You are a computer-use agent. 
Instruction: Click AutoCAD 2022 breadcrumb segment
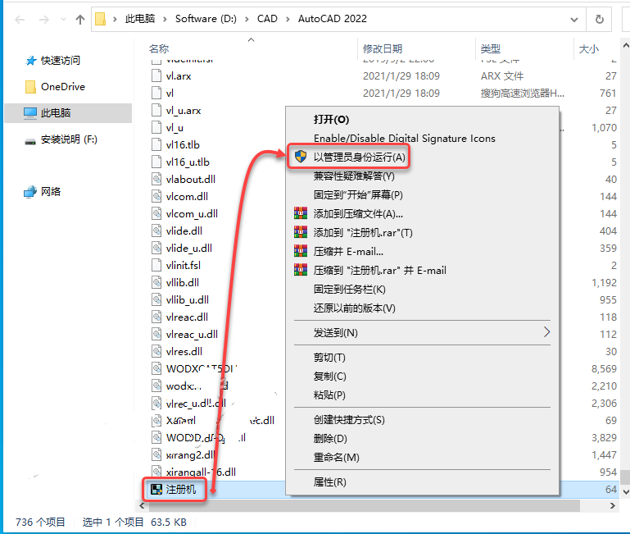(333, 19)
